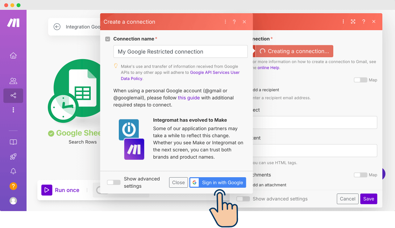Go to the Home page icon
The width and height of the screenshot is (395, 228).
click(13, 56)
